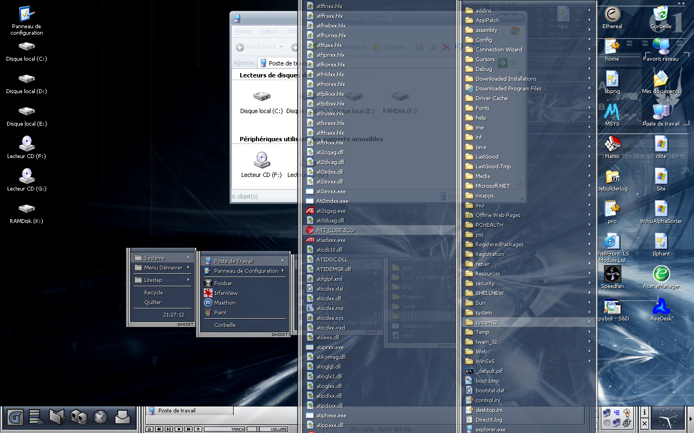Open the Ethereal desktop shortcut

coord(612,17)
